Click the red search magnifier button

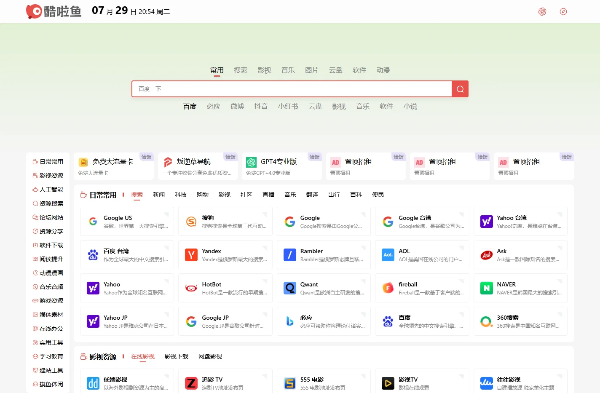[460, 89]
